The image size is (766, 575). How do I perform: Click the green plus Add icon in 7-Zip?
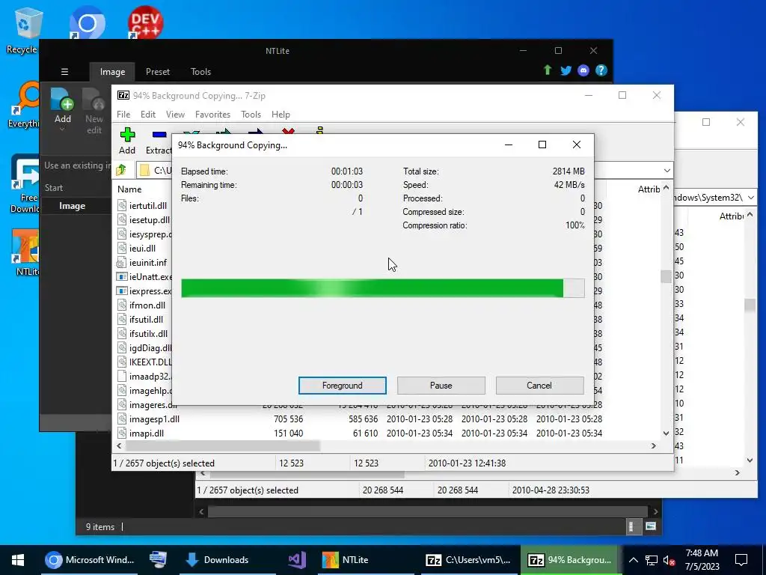pos(127,135)
